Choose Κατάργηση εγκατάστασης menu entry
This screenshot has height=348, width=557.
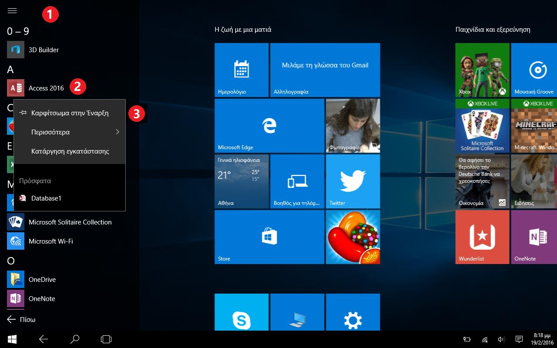[70, 151]
